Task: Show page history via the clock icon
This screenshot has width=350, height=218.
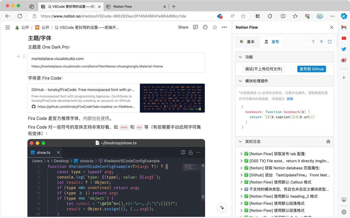Action: coord(205,27)
